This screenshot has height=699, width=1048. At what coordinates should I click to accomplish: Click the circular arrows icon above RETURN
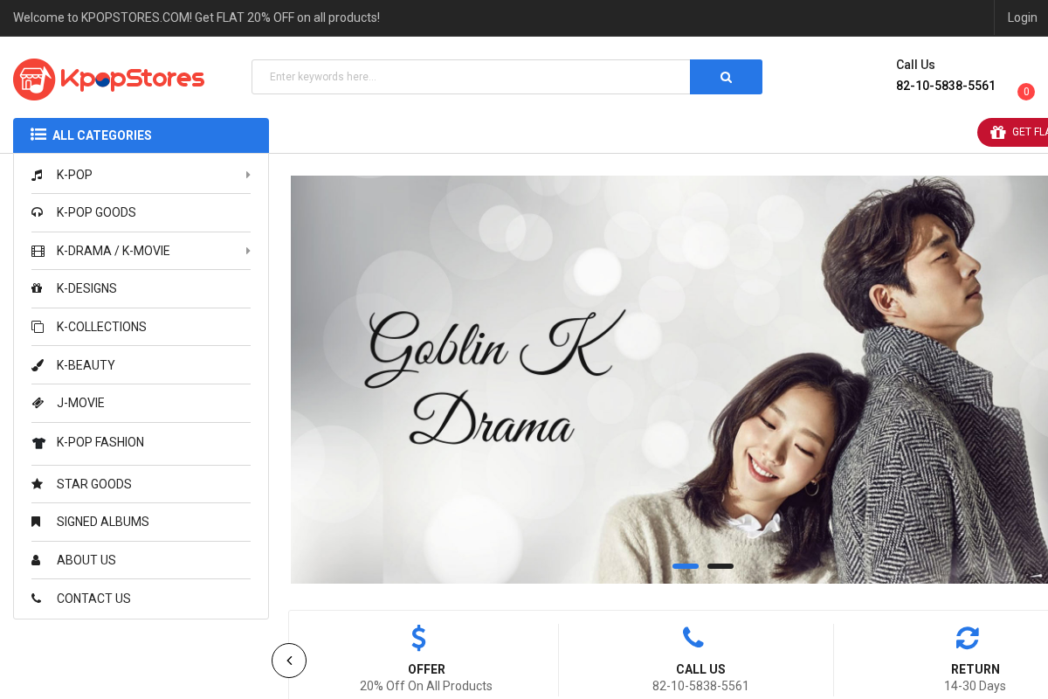tap(967, 638)
